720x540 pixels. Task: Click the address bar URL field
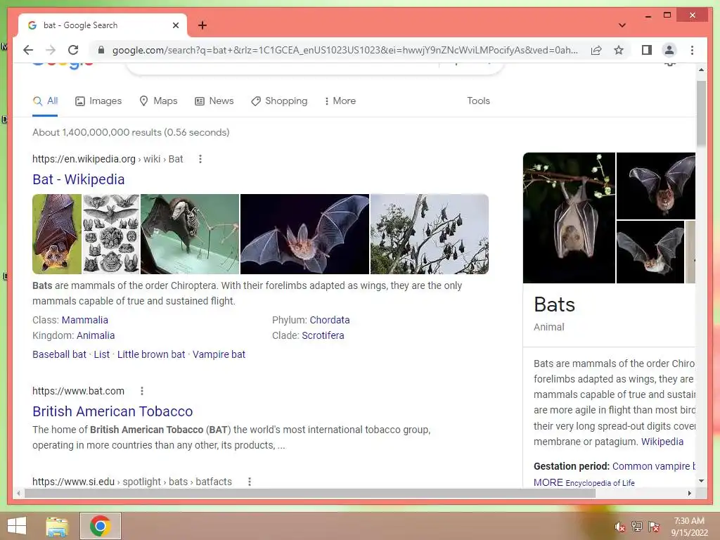pos(345,50)
